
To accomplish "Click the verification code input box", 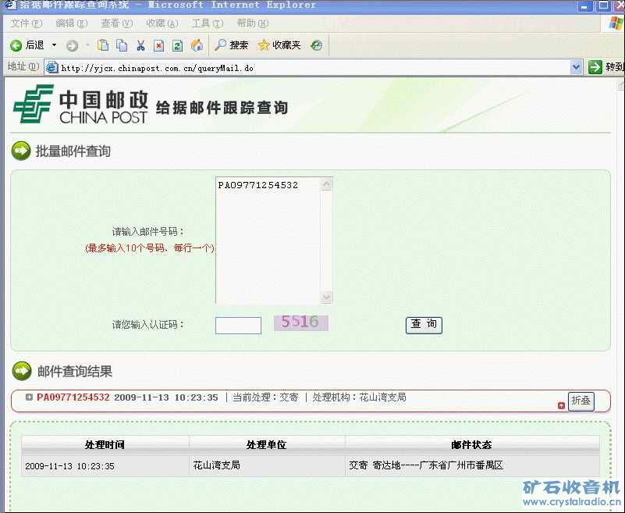I will coord(238,325).
